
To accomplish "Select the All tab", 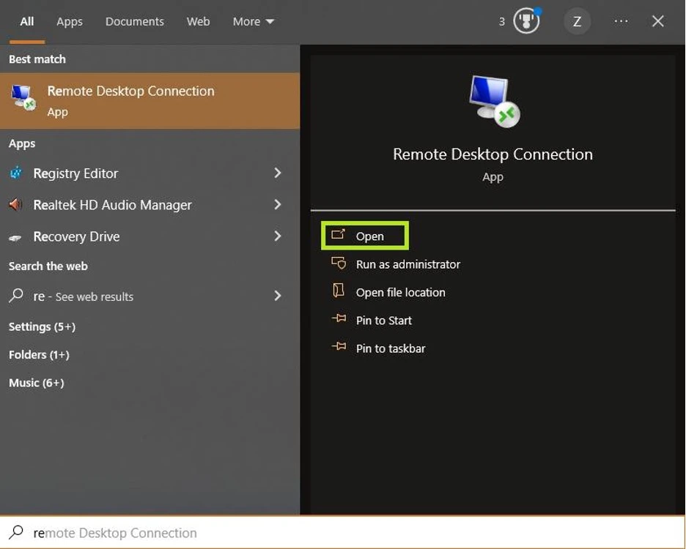I will tap(26, 21).
